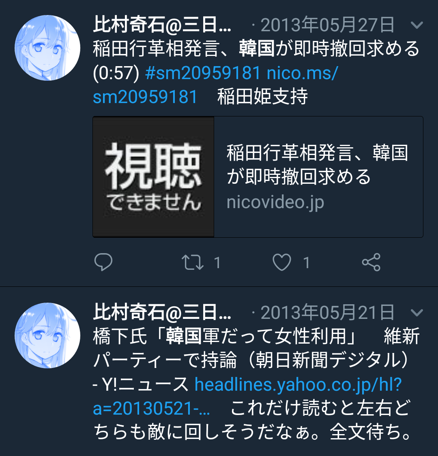438x456 pixels.
Task: Open avatar of first tweet's author
Action: click(x=47, y=48)
